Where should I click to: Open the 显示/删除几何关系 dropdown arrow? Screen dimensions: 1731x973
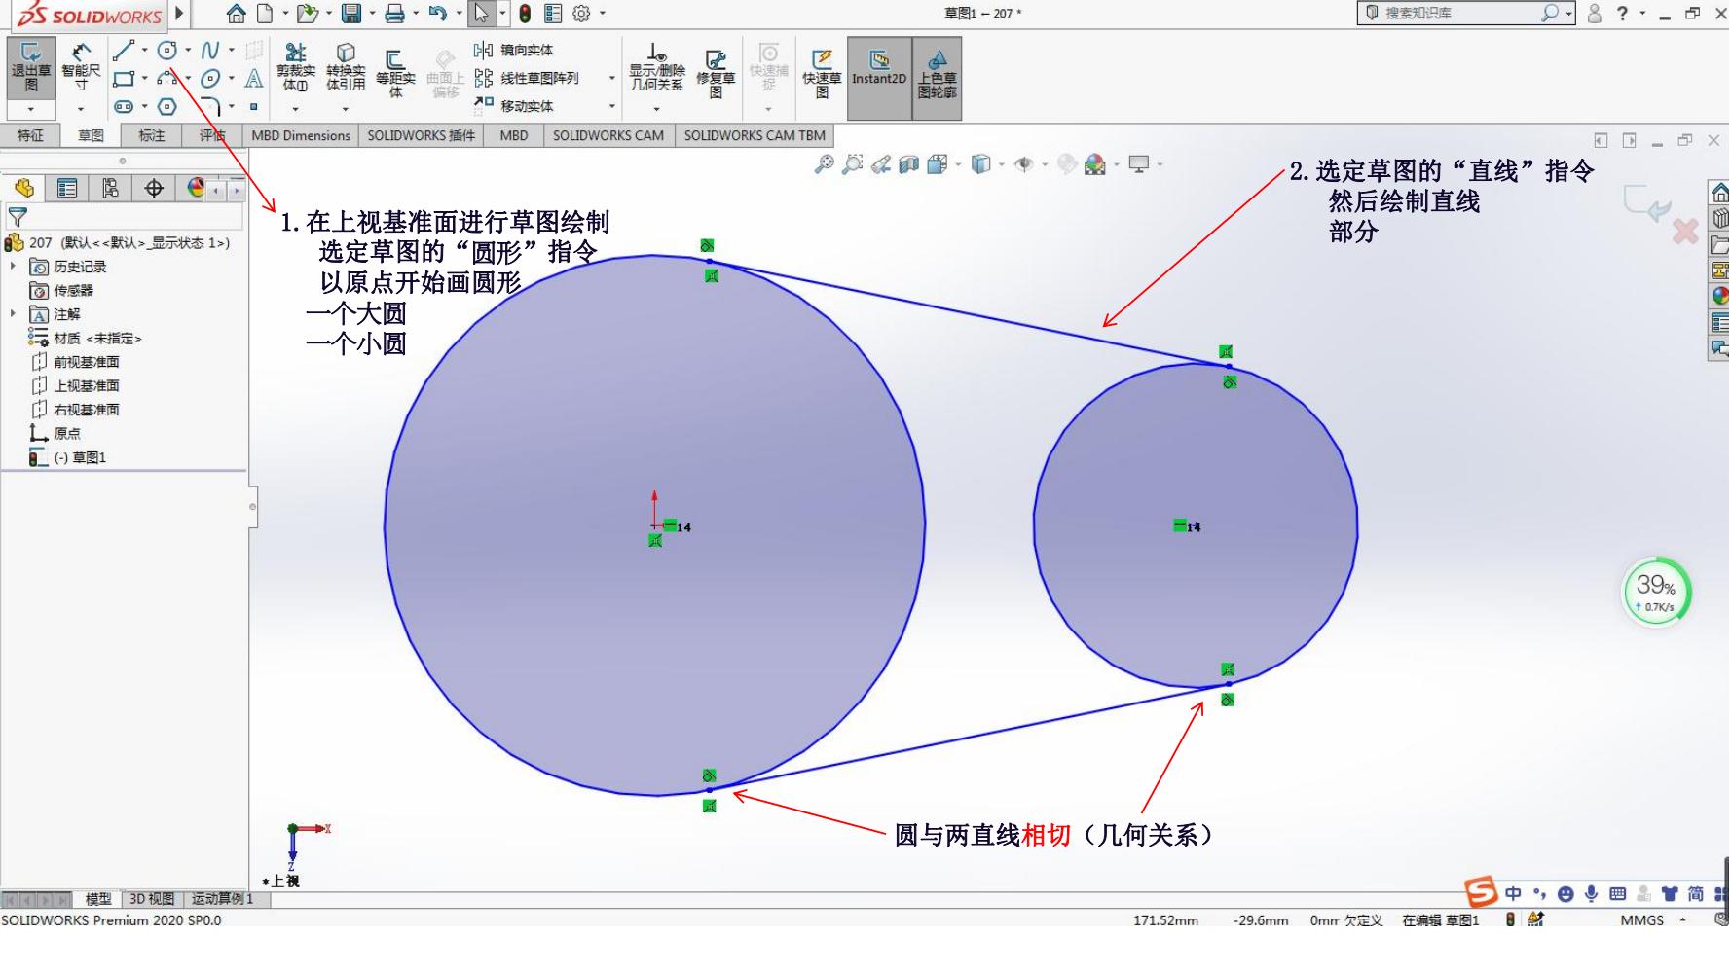coord(657,109)
